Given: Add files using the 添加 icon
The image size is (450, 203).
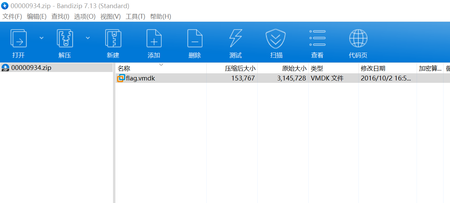Looking at the screenshot, I should (154, 41).
